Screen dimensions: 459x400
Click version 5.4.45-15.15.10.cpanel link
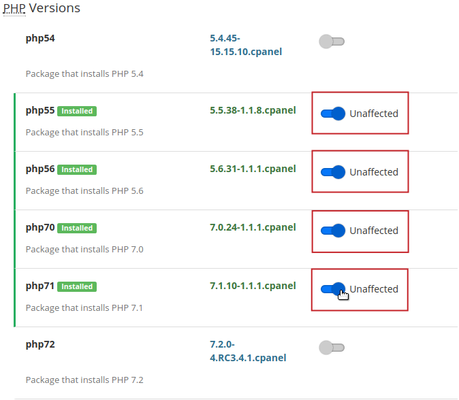(245, 45)
